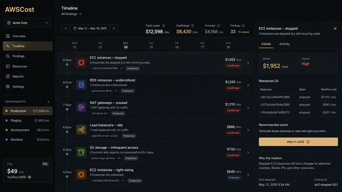342x192 pixels.
Task: Open the Timeline page
Action: tap(28, 46)
